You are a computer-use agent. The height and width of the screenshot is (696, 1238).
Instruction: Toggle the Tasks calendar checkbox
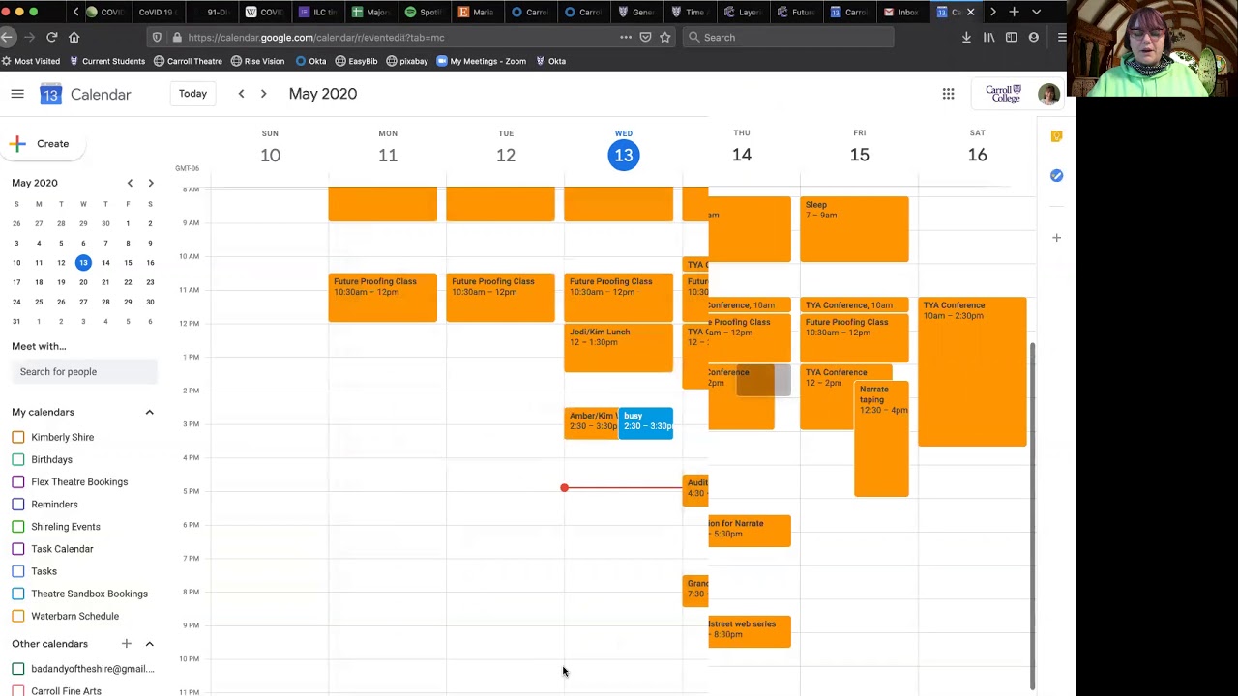[18, 571]
